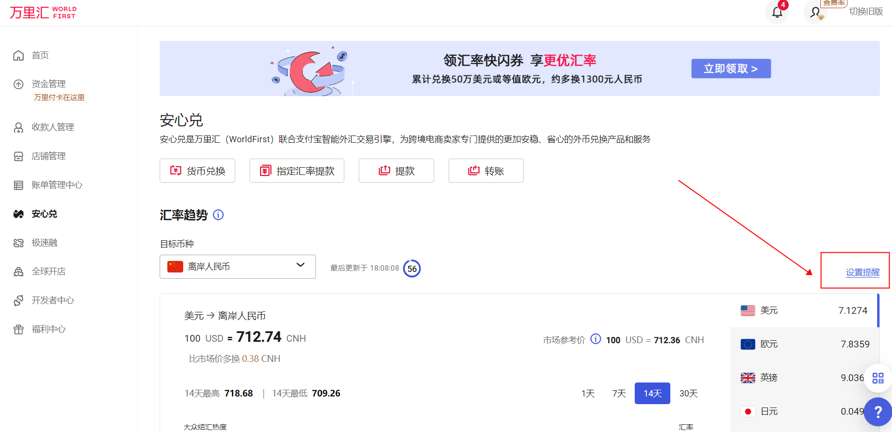Click the 56 countdown refresh circle
892x432 pixels.
pyautogui.click(x=412, y=269)
